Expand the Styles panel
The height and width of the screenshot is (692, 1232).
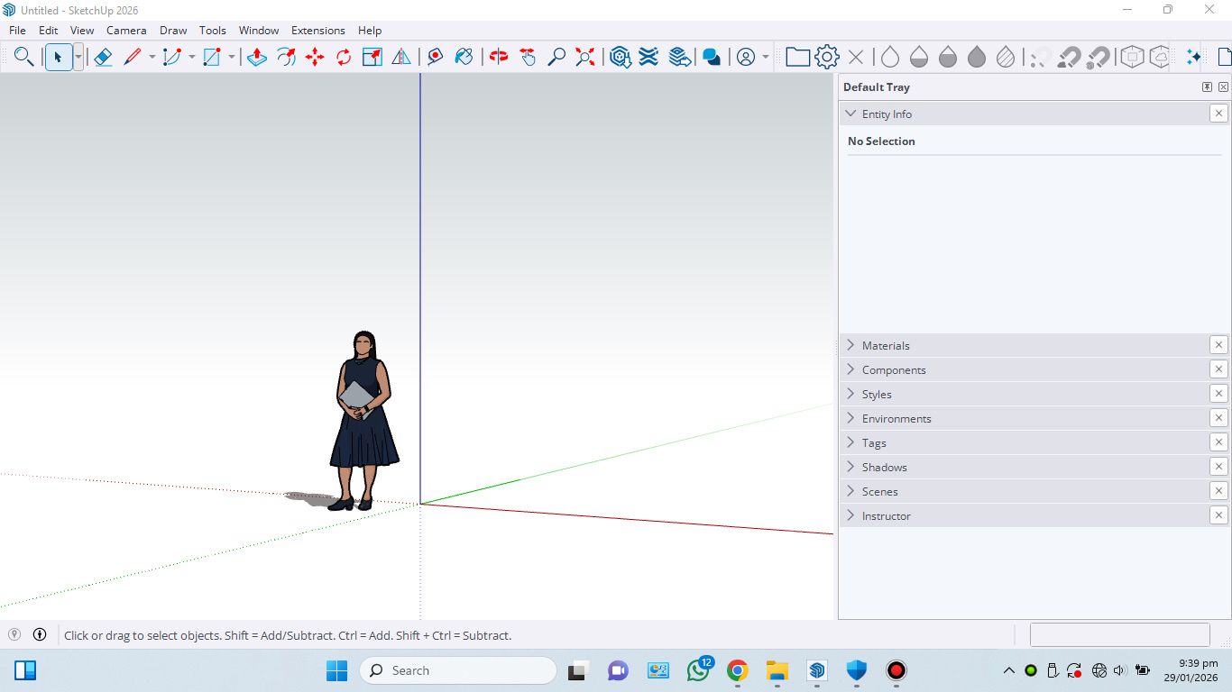(850, 394)
